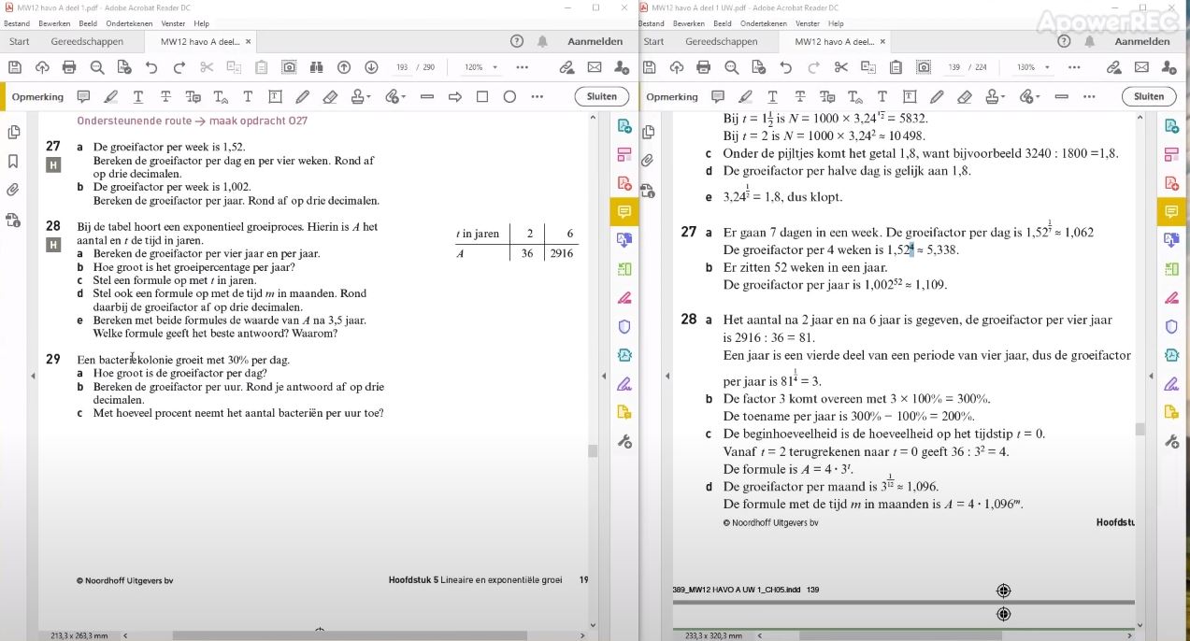The image size is (1190, 641).
Task: Undo the last action in the left window
Action: (151, 67)
